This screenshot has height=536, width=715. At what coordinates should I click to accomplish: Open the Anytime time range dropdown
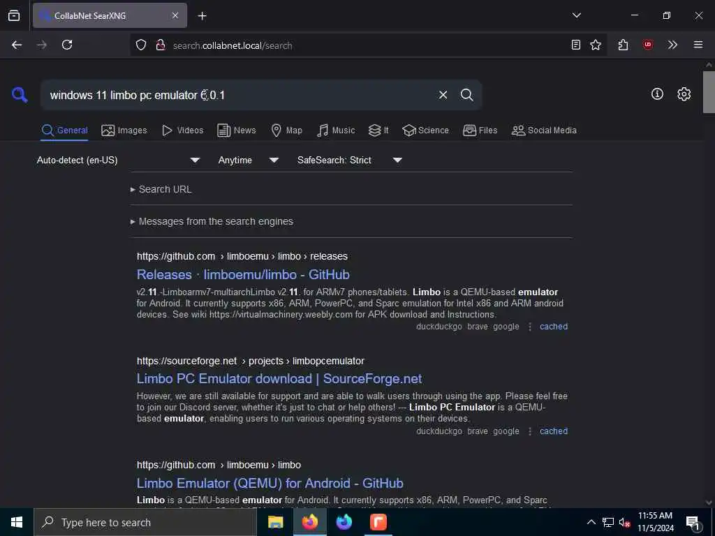tap(248, 160)
